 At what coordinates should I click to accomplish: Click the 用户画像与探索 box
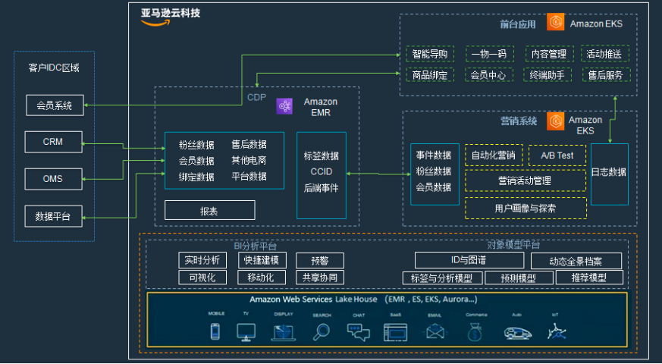coord(526,209)
